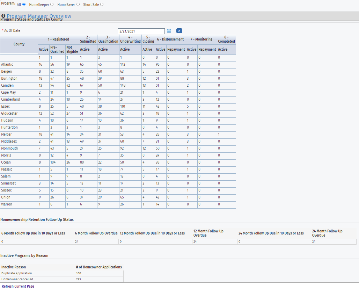Select the All program radio button
Image resolution: width=359 pixels, height=289 pixels.
coord(24,4)
